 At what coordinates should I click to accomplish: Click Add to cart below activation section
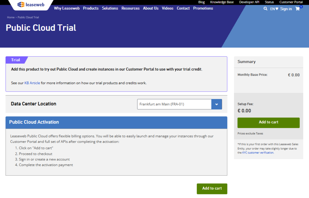[x=212, y=189]
